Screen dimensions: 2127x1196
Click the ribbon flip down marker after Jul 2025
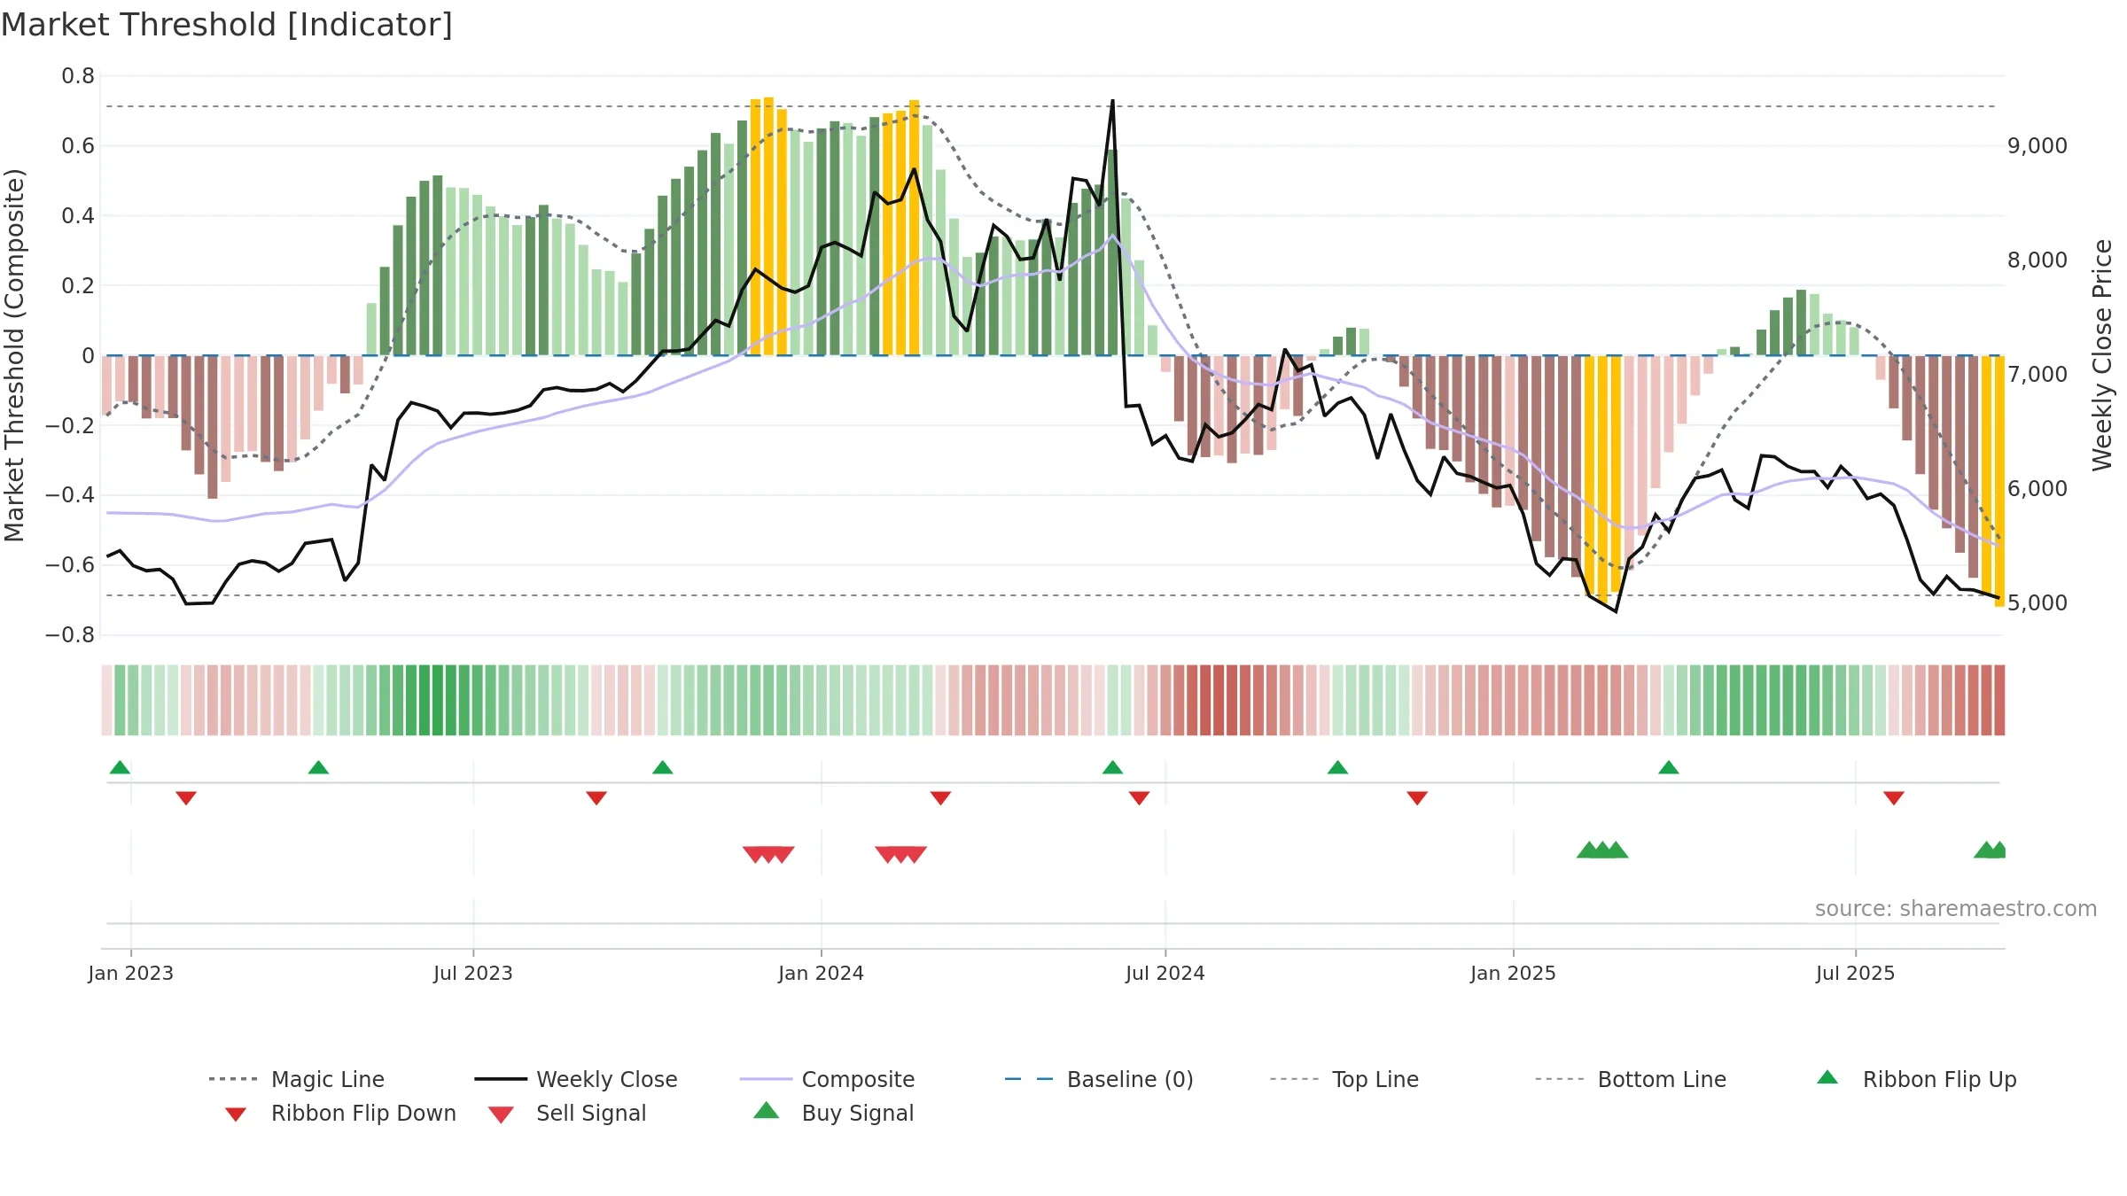click(x=1894, y=798)
